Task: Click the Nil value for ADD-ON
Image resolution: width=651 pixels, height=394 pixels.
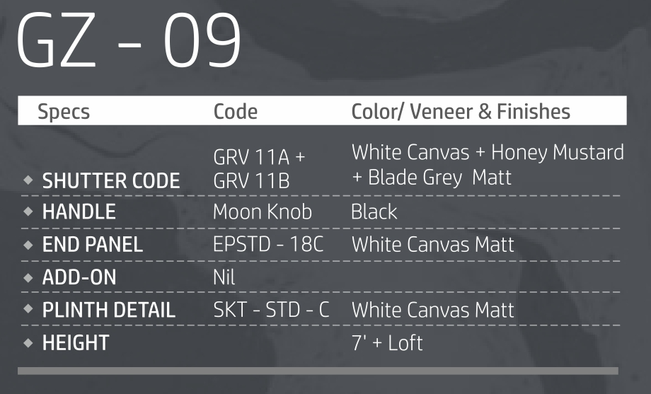Action: [224, 277]
